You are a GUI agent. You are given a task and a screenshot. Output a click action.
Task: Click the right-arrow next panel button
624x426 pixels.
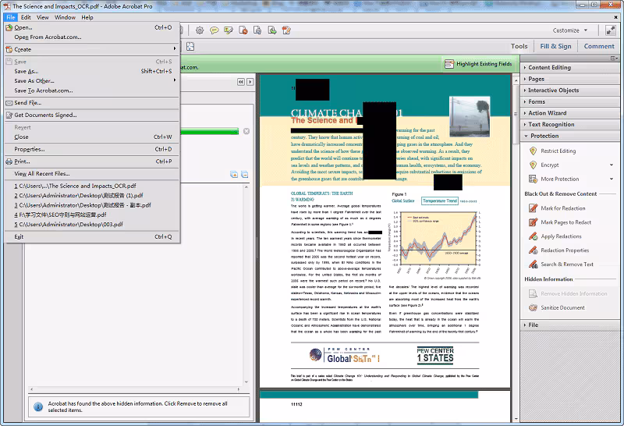(250, 82)
